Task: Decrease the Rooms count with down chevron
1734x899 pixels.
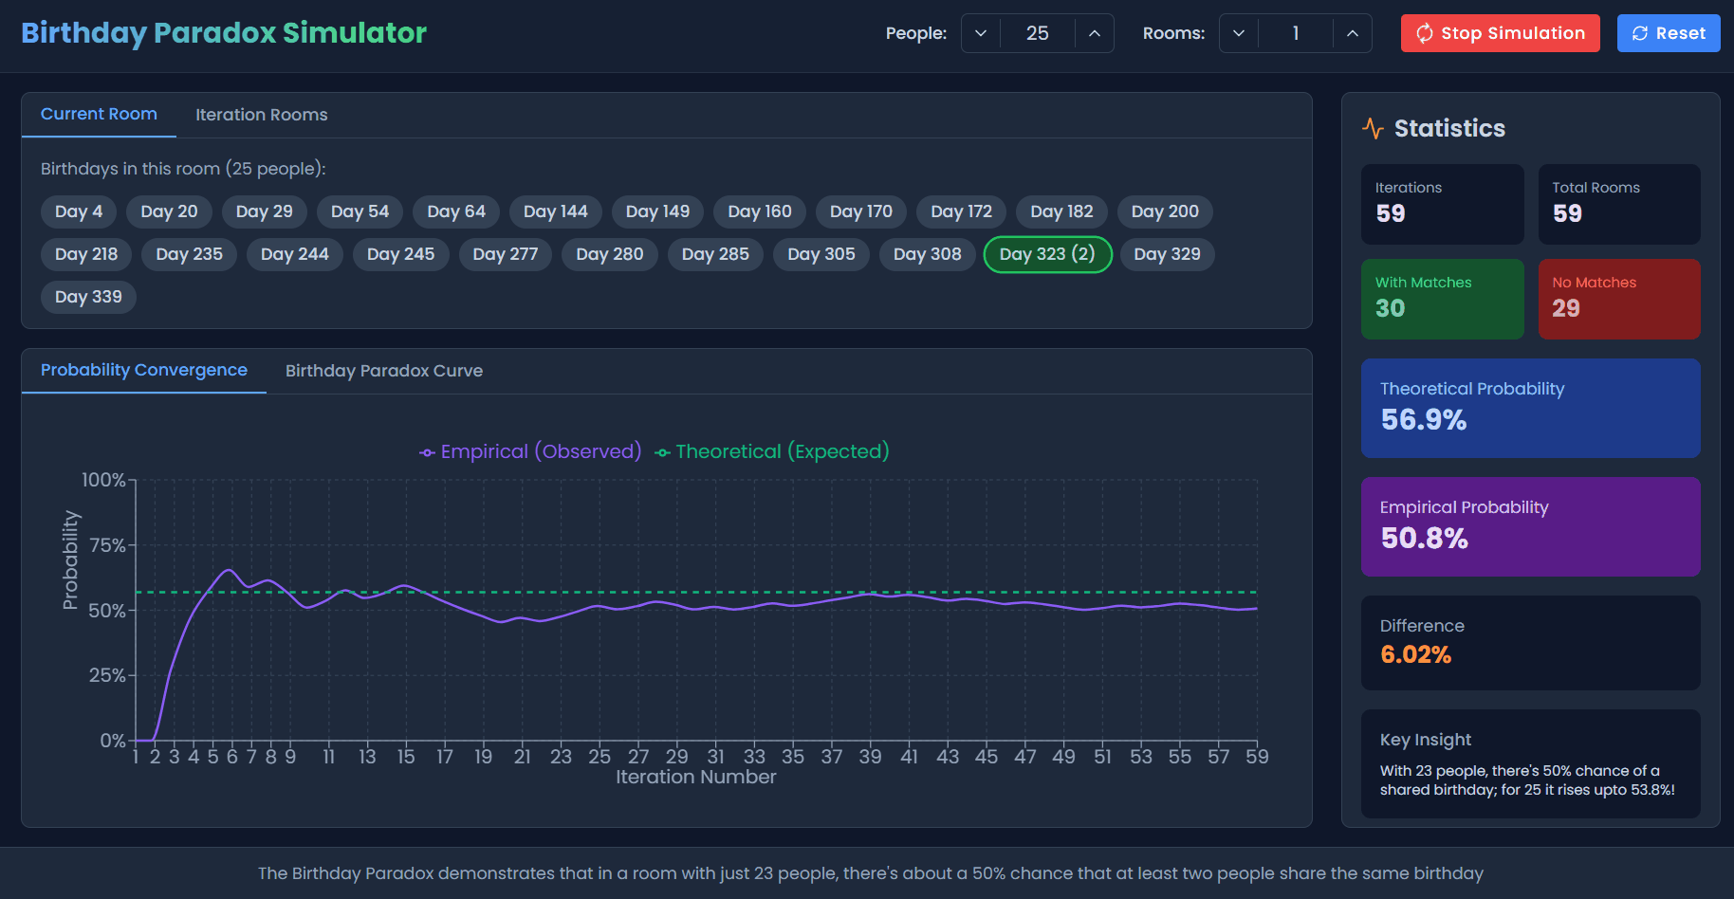Action: click(x=1239, y=33)
